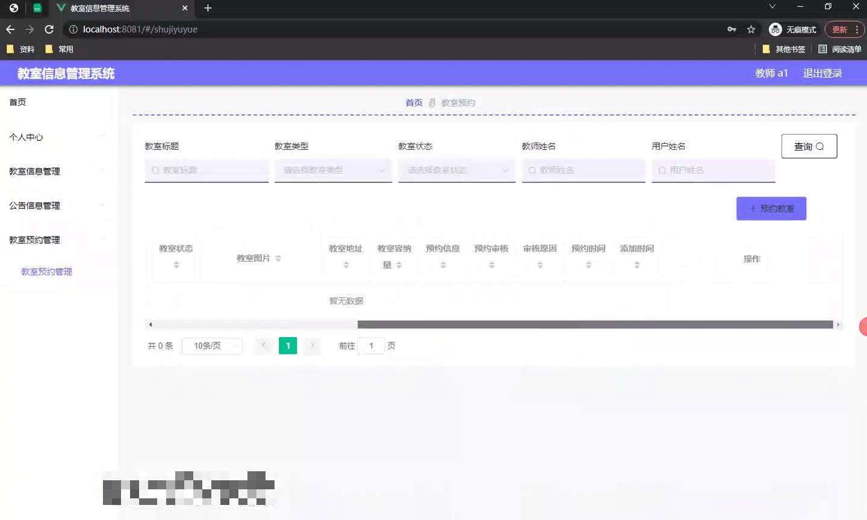Navigate to 首页 via the breadcrumb

[414, 102]
